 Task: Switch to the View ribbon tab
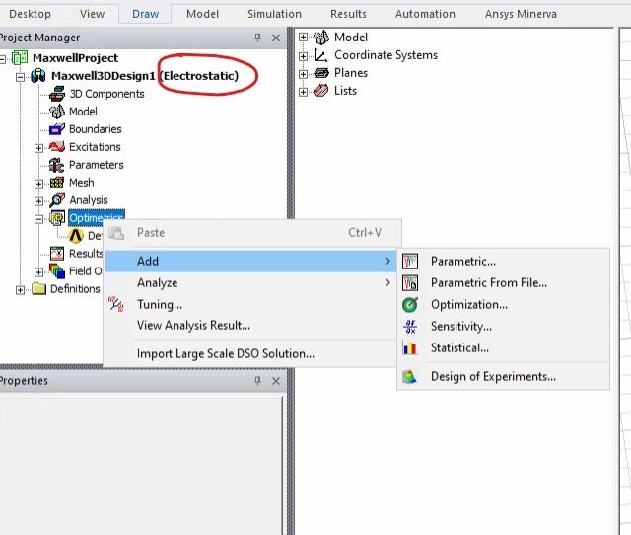tap(92, 14)
